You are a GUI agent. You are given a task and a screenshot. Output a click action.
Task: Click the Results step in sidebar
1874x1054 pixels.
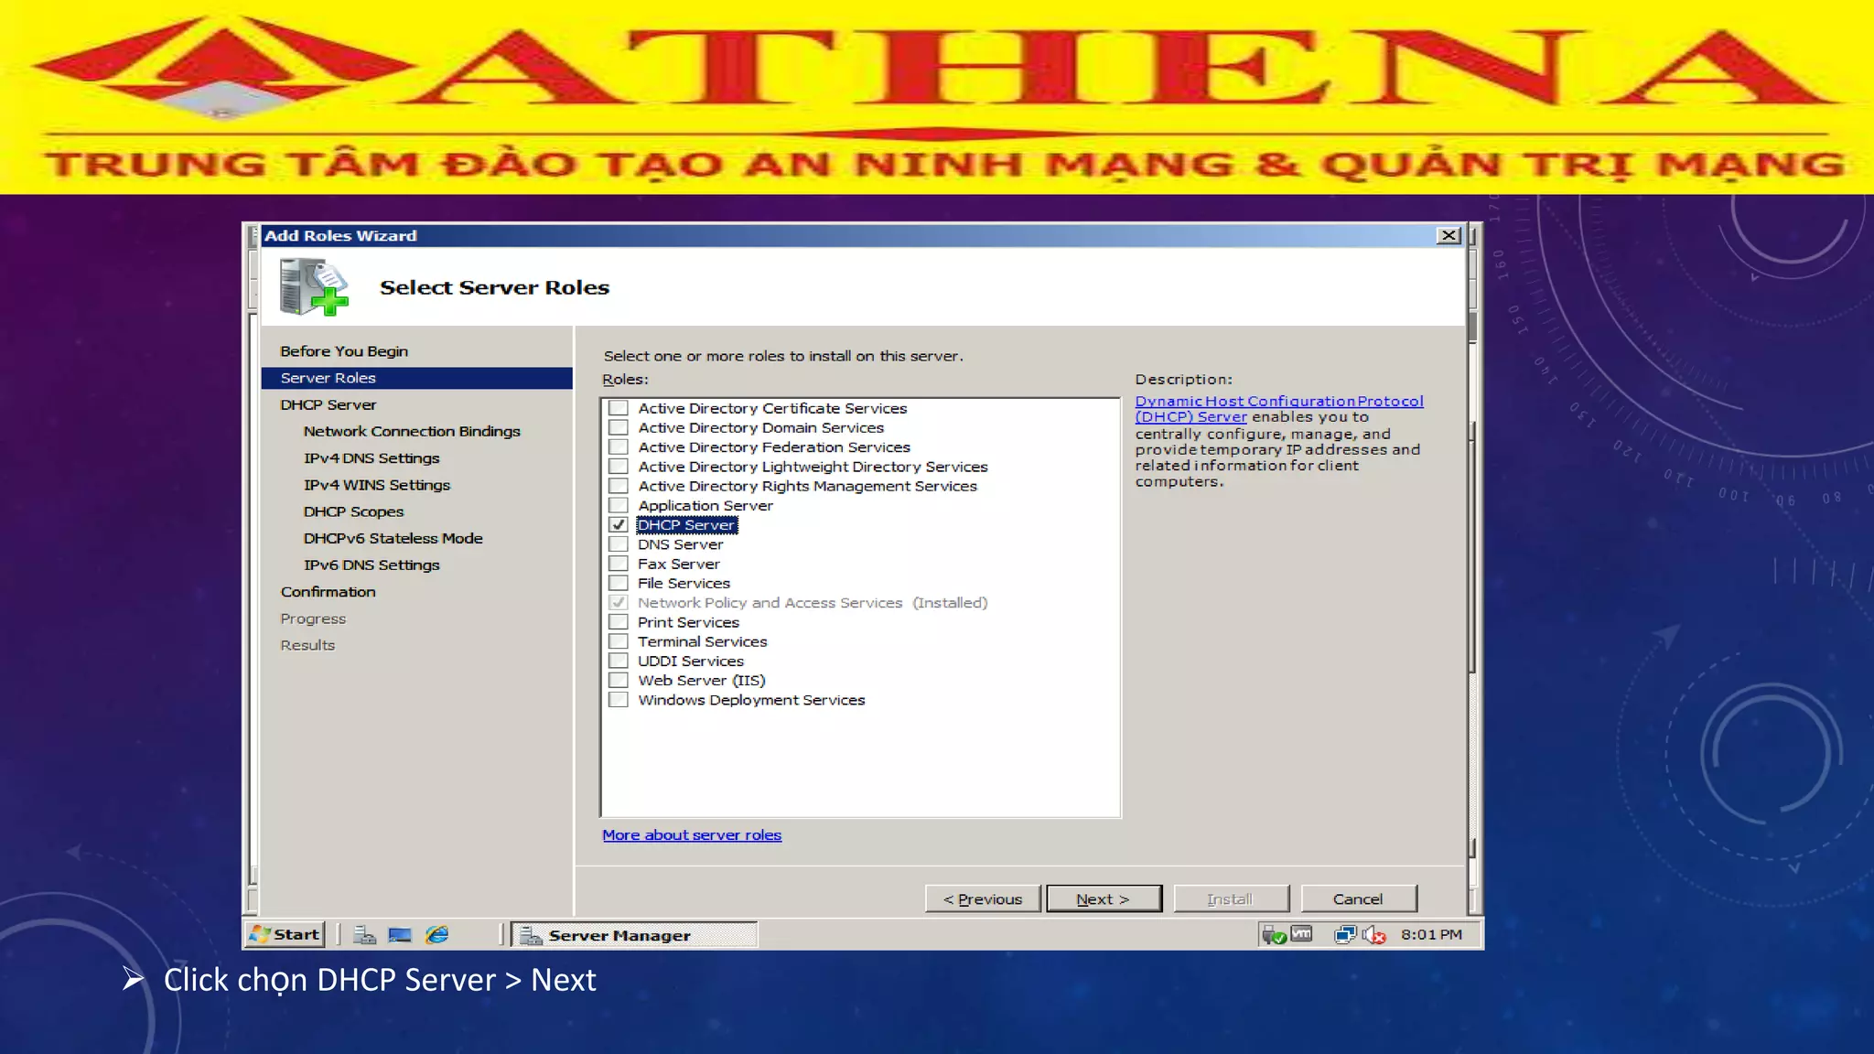[307, 645]
